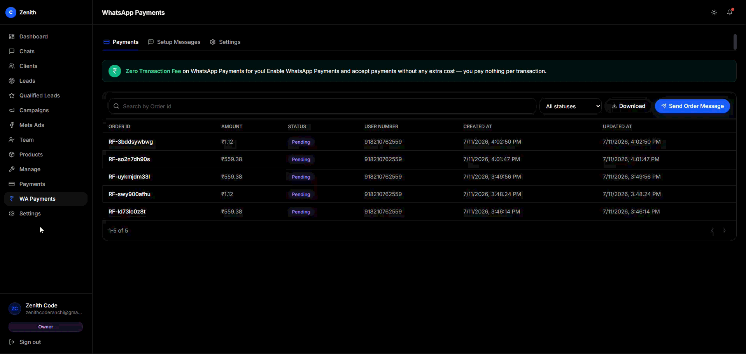The width and height of the screenshot is (746, 354).
Task: Click order RF-uykmjdm33l
Action: click(129, 177)
